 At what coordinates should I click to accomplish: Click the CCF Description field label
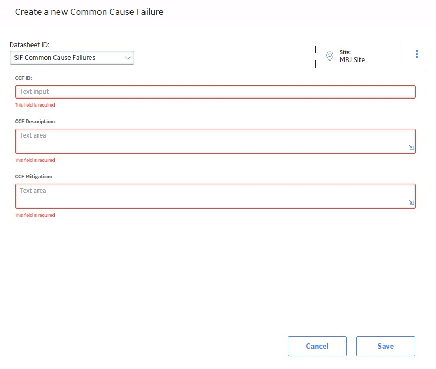click(x=35, y=122)
